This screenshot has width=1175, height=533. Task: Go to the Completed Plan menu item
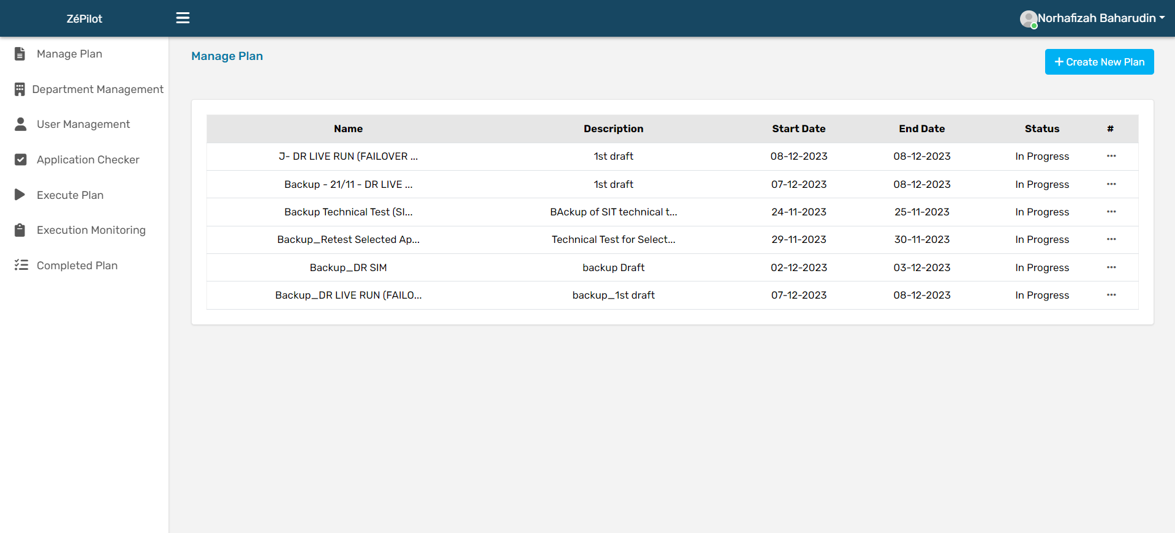pos(77,266)
